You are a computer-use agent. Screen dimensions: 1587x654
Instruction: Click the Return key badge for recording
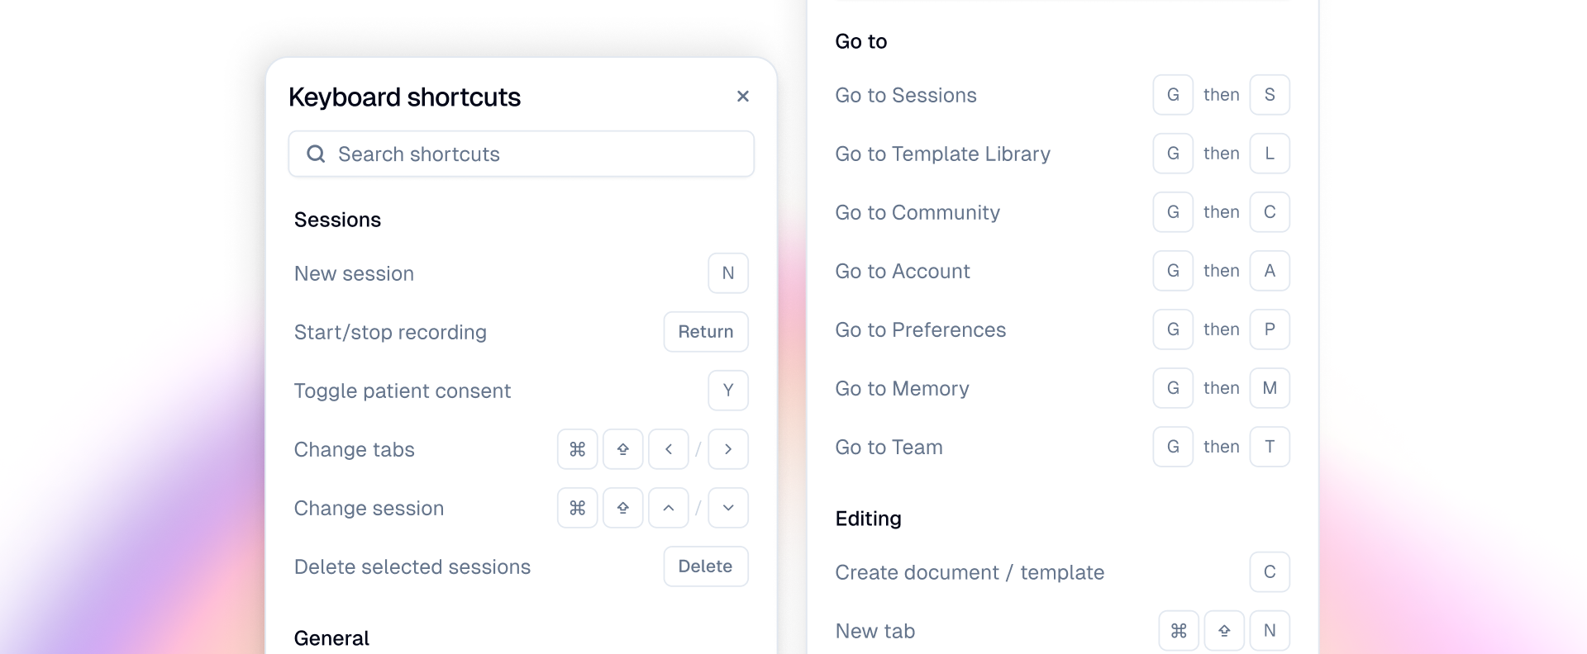pos(706,332)
